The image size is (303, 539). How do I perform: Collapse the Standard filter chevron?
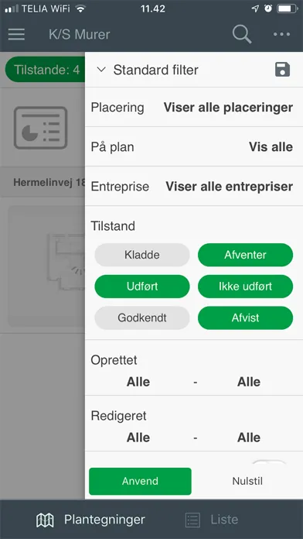101,70
